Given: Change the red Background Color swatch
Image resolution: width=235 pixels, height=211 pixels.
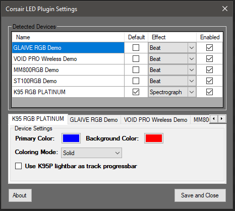Looking at the screenshot, I should [154, 138].
